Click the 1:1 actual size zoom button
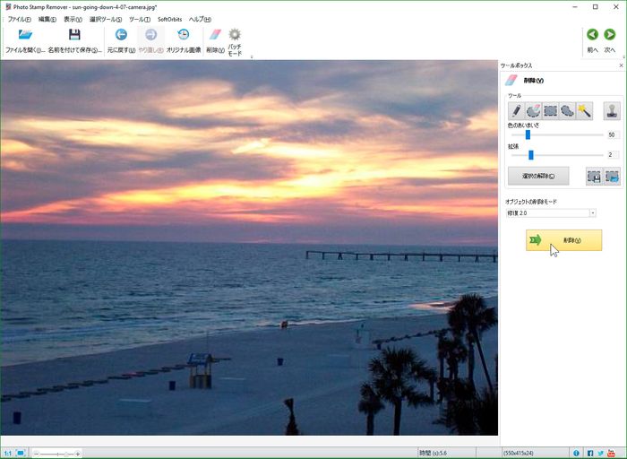Viewport: 627px width, 459px height. point(8,453)
